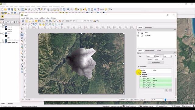195x110 pixels.
Task: Open Identify Features tool in QGIS main toolbar
Action: coord(68,9)
